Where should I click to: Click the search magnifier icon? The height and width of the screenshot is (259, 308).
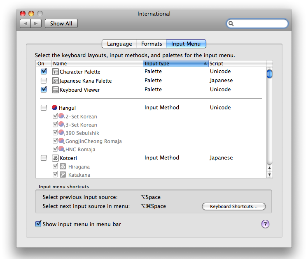tap(231, 23)
